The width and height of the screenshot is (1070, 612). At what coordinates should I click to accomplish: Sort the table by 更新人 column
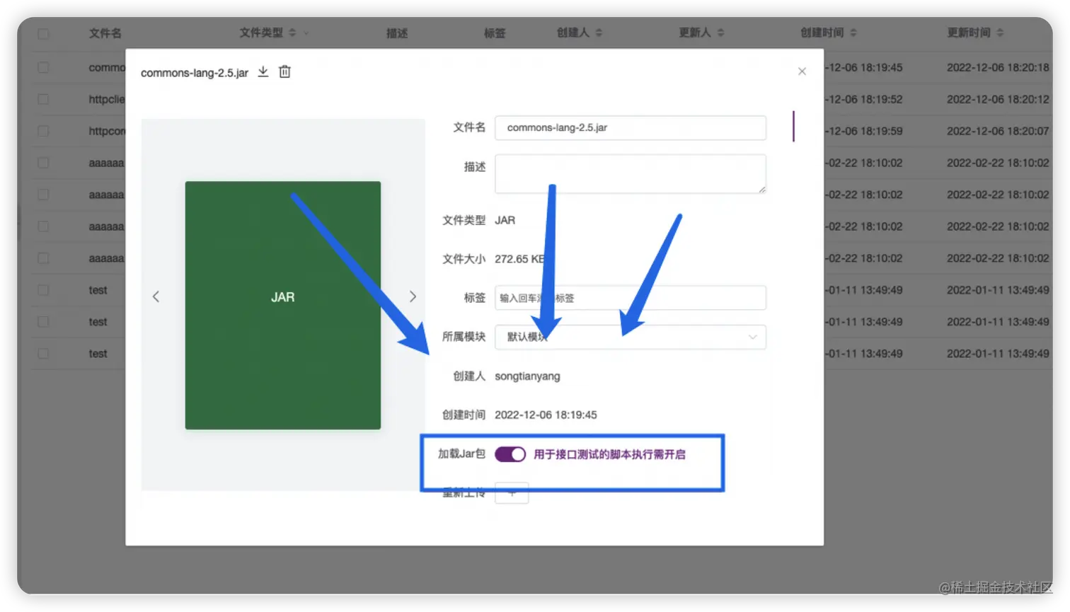pos(720,32)
